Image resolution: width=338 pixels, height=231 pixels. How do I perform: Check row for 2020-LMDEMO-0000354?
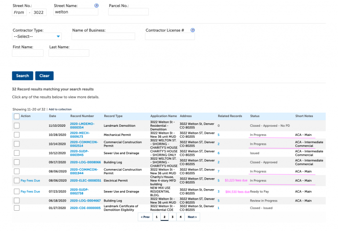(17, 126)
